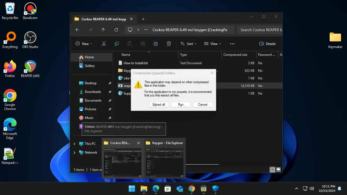The width and height of the screenshot is (347, 195).
Task: Open Microsoft Store from the taskbar
Action: pyautogui.click(x=168, y=188)
